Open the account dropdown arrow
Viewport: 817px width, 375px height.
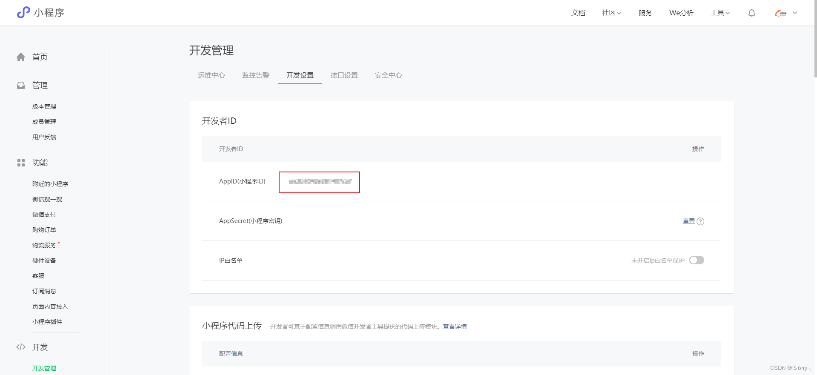point(795,13)
